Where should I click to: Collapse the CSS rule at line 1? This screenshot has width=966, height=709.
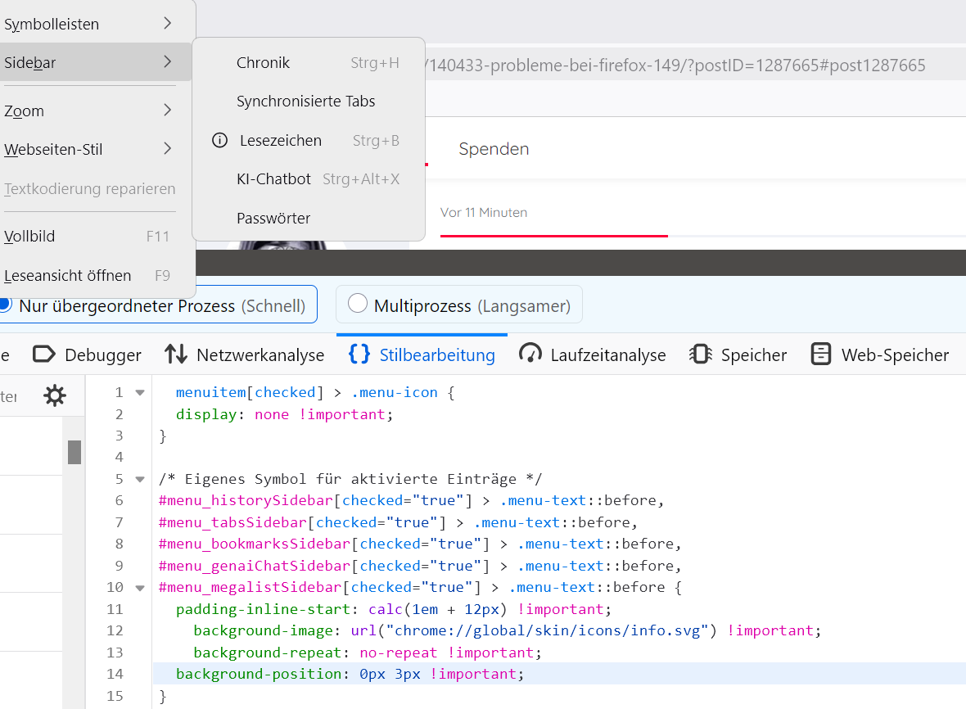(140, 393)
